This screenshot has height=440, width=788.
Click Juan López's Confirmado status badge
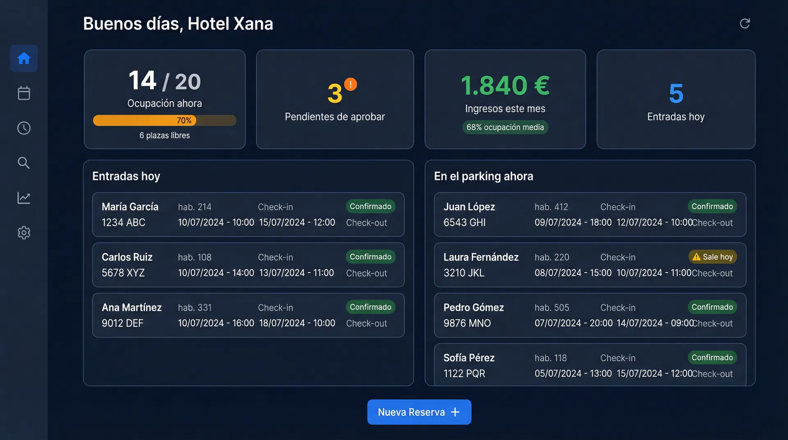pyautogui.click(x=712, y=206)
